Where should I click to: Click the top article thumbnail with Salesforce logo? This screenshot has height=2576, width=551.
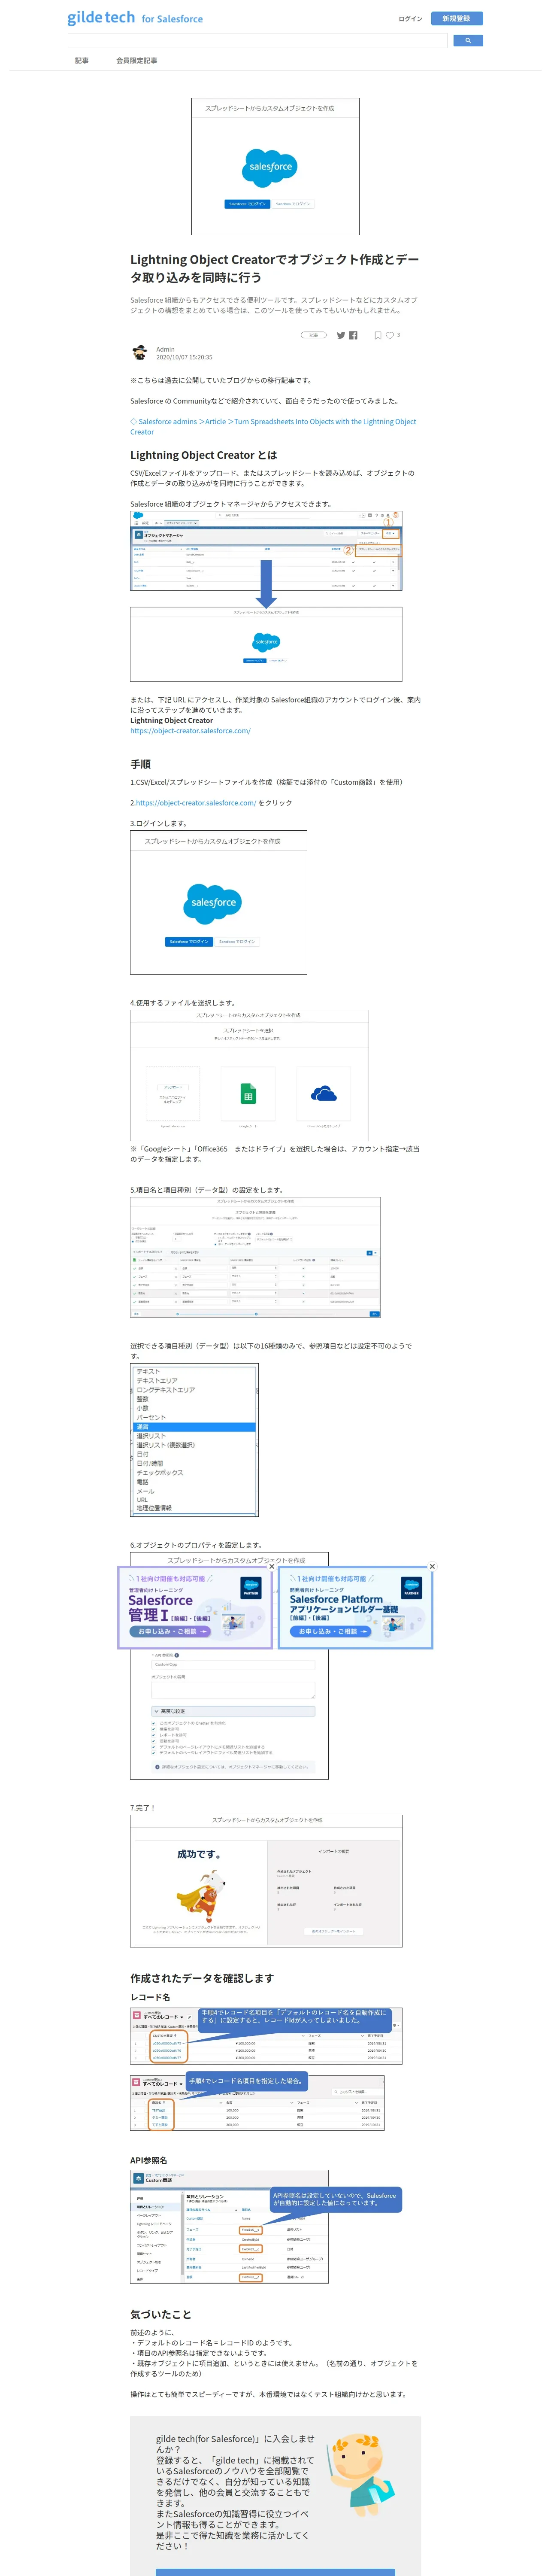275,167
